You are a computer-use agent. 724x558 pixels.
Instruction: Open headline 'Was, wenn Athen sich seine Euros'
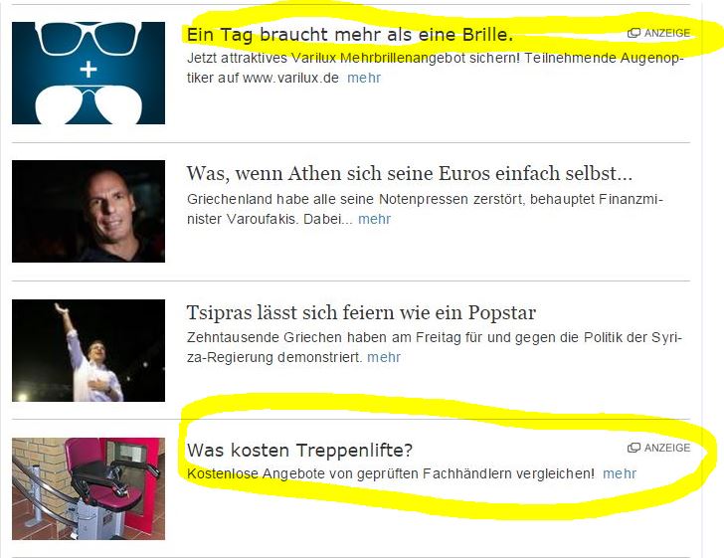(x=409, y=174)
